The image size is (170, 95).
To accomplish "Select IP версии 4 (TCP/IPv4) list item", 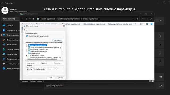I will tap(37, 55).
